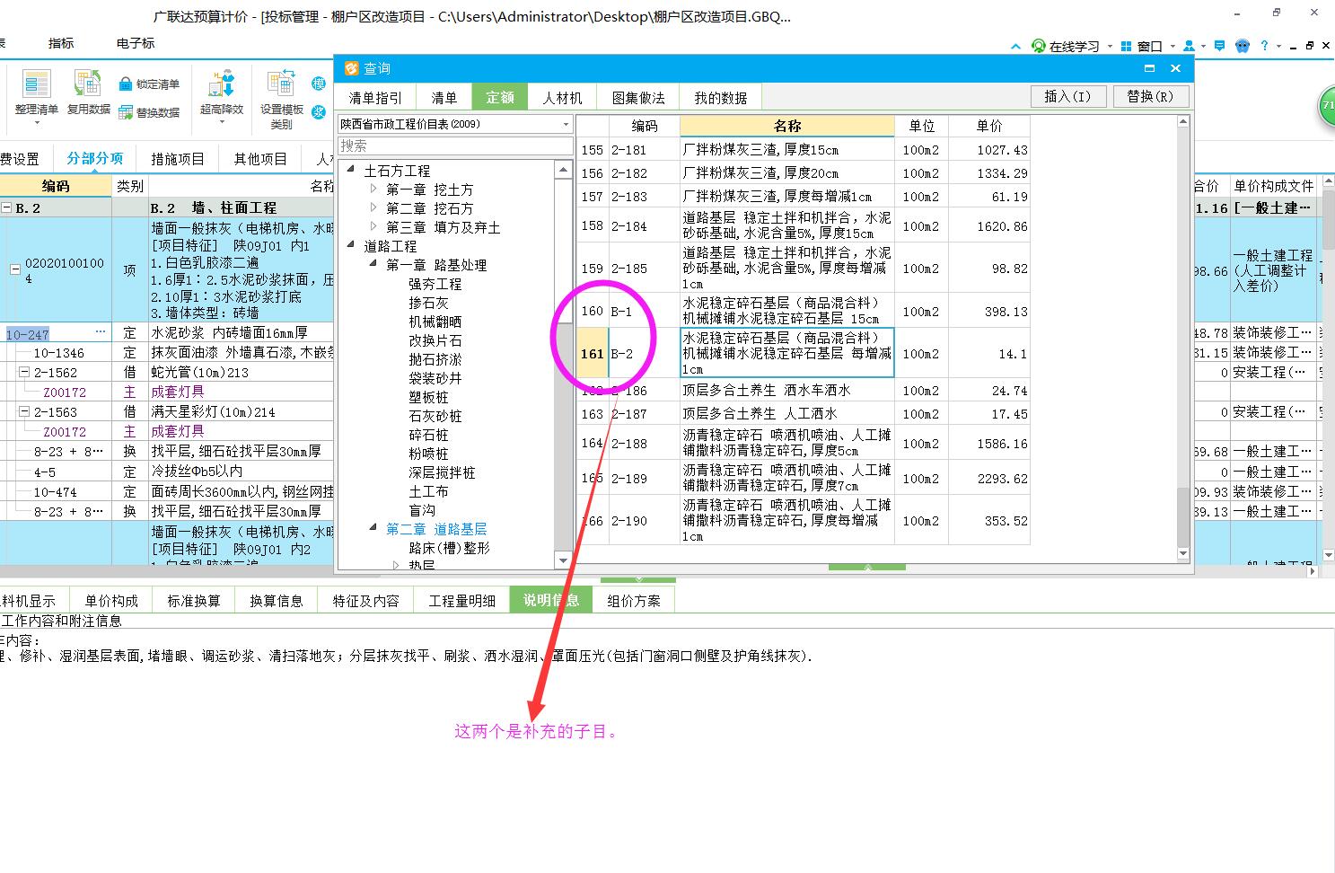Switch to the 清单 tab

(x=444, y=98)
